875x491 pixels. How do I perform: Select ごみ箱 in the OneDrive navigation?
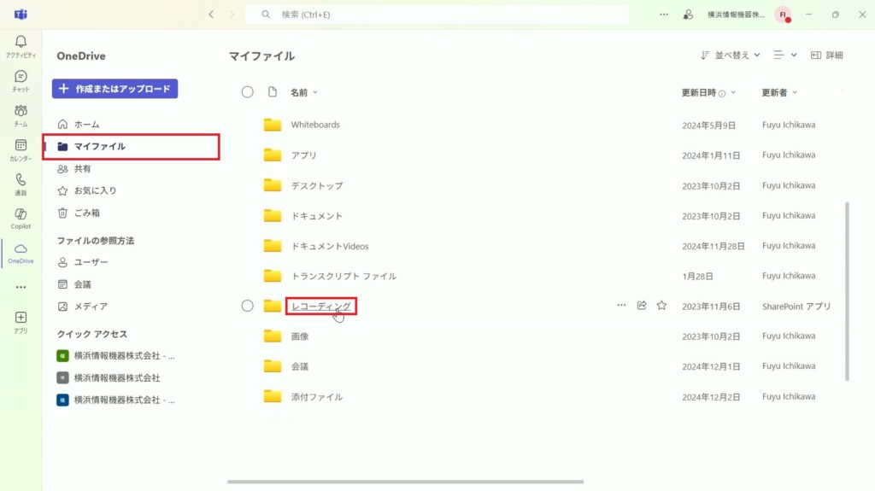(x=86, y=213)
